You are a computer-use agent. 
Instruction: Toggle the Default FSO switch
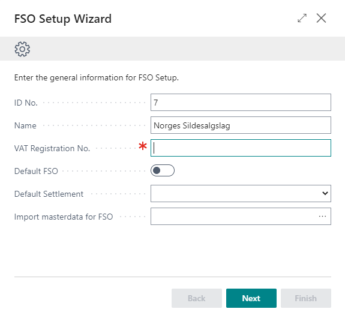pyautogui.click(x=163, y=170)
